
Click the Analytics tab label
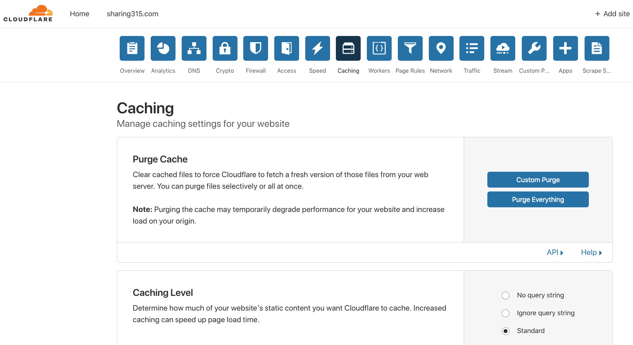tap(163, 71)
